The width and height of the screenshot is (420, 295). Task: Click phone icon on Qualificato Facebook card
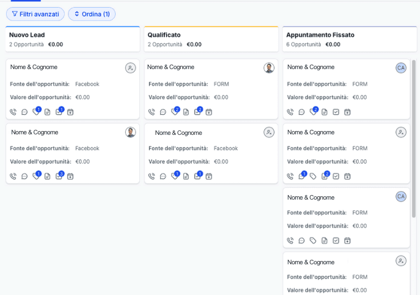pos(152,177)
